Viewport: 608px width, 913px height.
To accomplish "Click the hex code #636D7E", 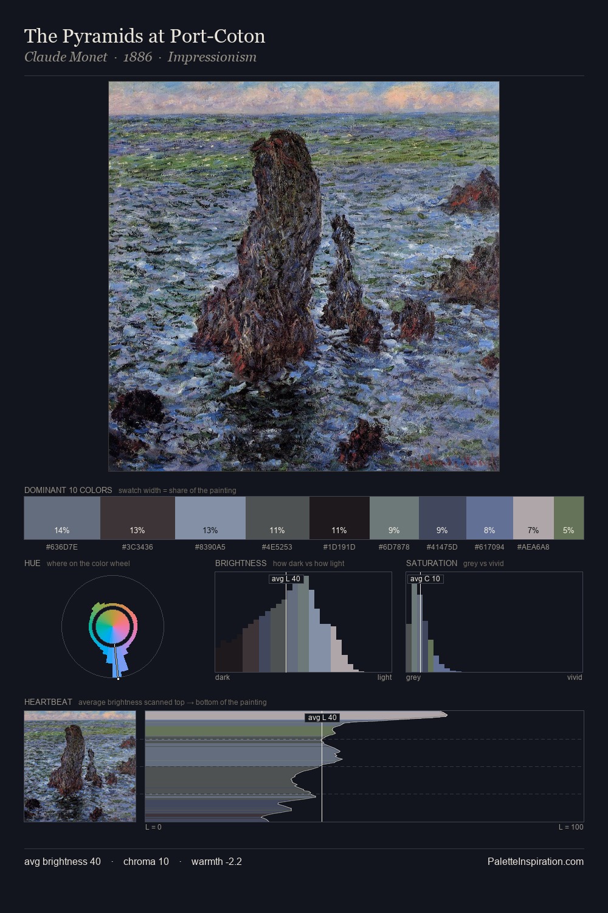I will point(62,547).
